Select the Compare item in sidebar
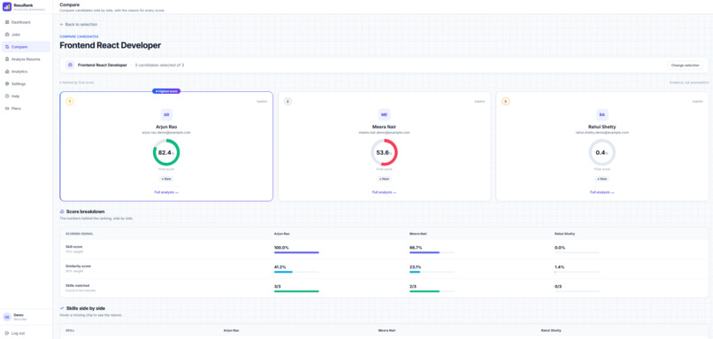The height and width of the screenshot is (339, 713). (26, 47)
